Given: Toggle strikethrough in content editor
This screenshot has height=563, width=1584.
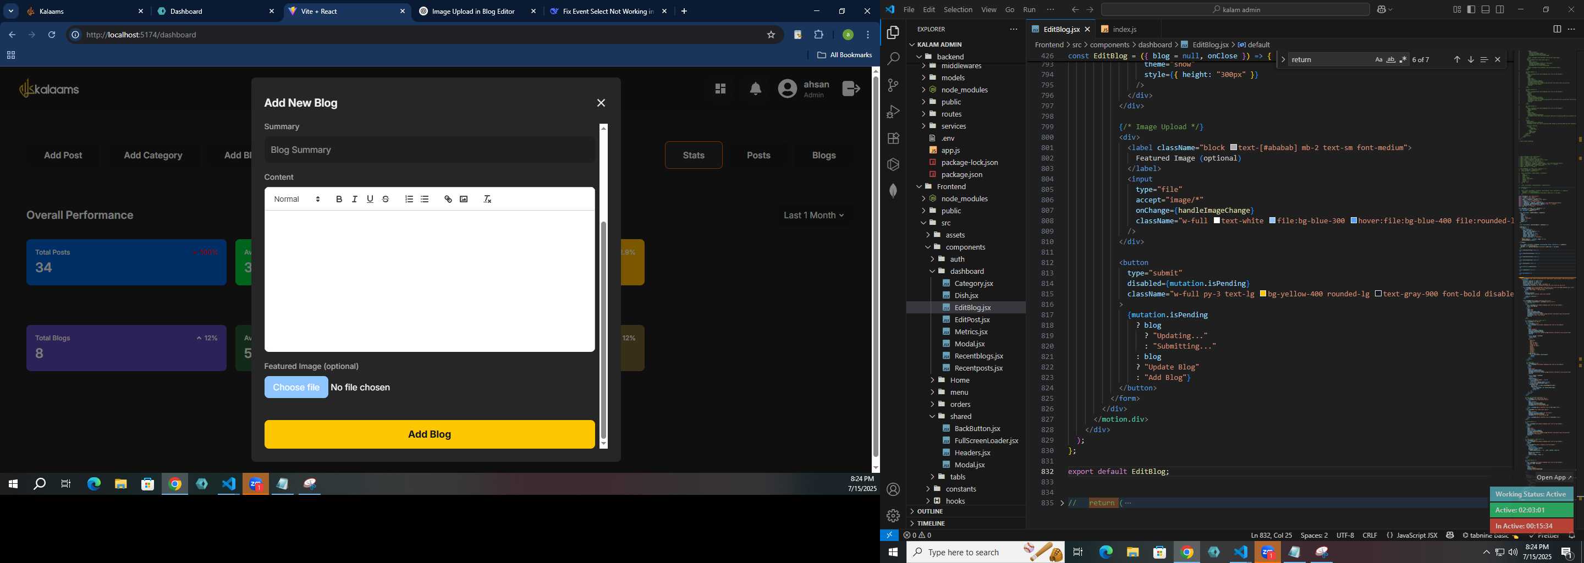Looking at the screenshot, I should [x=386, y=199].
